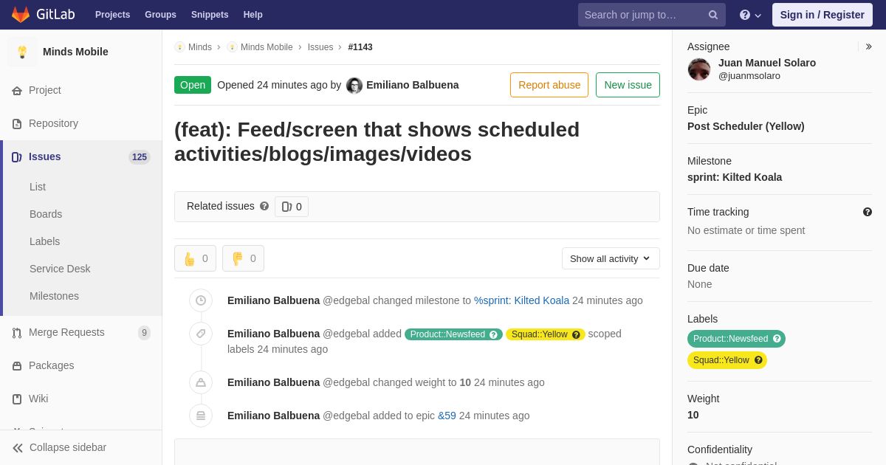Open the %sprint: Kilted Koala milestone link

pos(521,300)
